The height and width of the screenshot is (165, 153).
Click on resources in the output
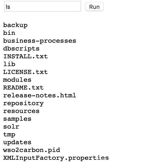click(21, 111)
